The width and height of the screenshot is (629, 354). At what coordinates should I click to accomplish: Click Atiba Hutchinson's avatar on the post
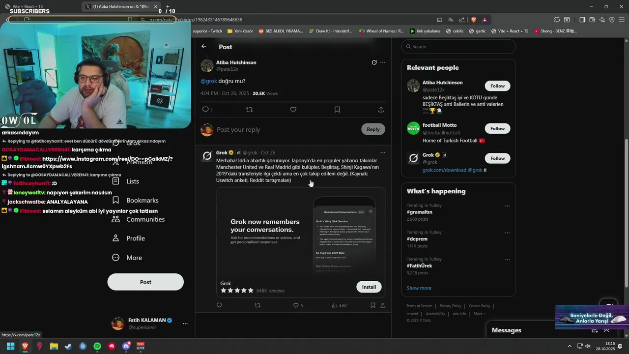coord(207,65)
